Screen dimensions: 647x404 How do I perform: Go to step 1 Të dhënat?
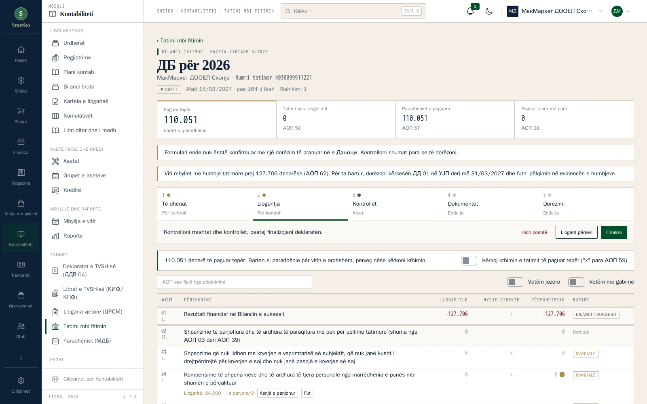(205, 204)
